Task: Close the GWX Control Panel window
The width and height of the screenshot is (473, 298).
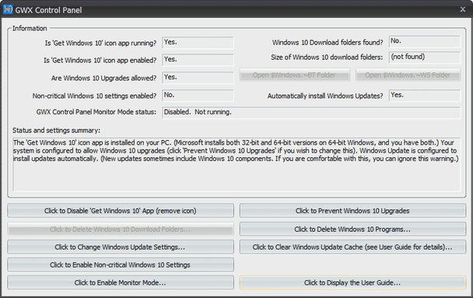Action: click(x=463, y=9)
